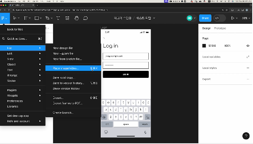Open Help and account submenu

click(23, 121)
